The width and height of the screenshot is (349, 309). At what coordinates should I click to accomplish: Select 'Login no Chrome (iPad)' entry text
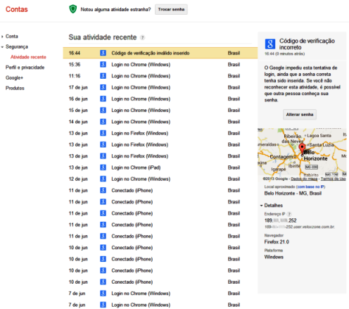(x=136, y=168)
